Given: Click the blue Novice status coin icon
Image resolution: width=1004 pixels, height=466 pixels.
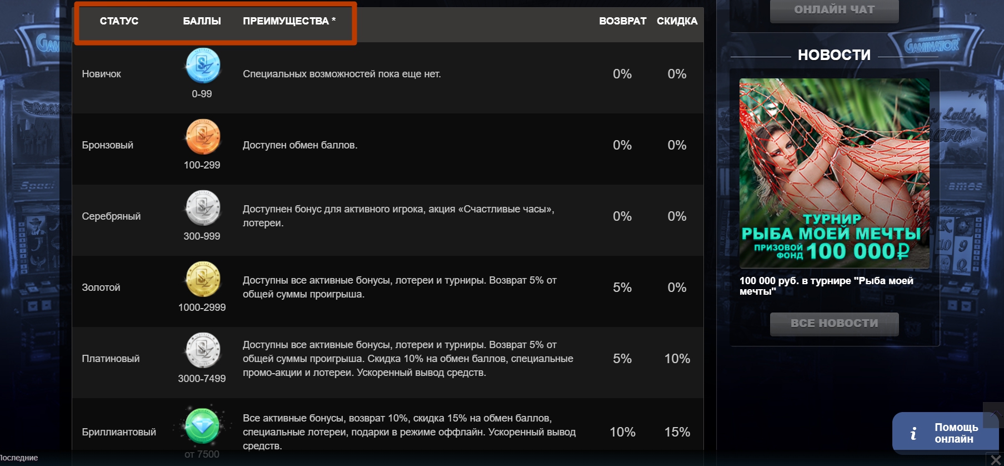Looking at the screenshot, I should [x=203, y=66].
